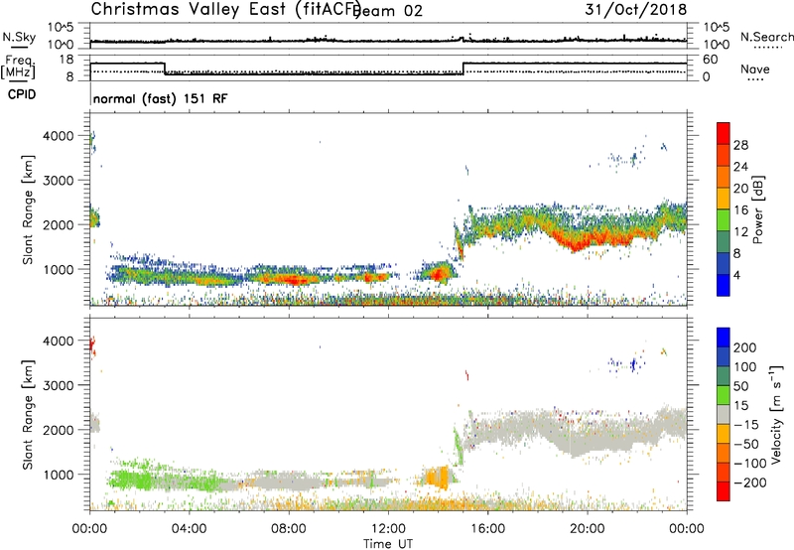Click the 4 label on Power color bar
This screenshot has height=550, width=794.
click(x=736, y=276)
